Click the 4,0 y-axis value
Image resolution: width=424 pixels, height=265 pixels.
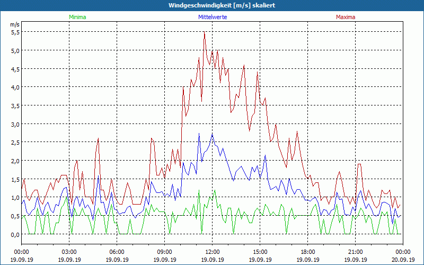coord(15,87)
